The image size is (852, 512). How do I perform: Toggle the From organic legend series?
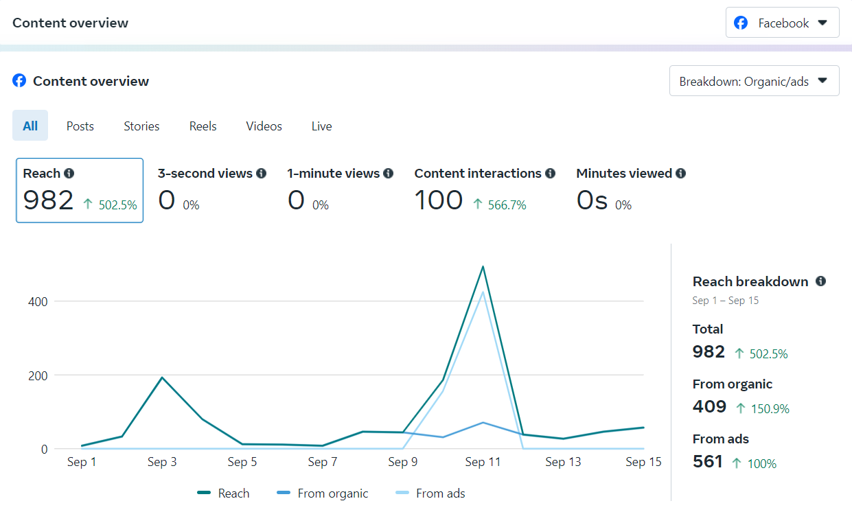click(323, 493)
